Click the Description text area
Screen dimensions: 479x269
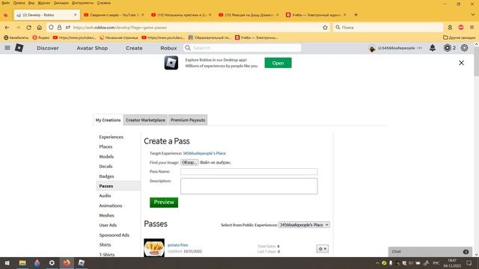pos(249,186)
